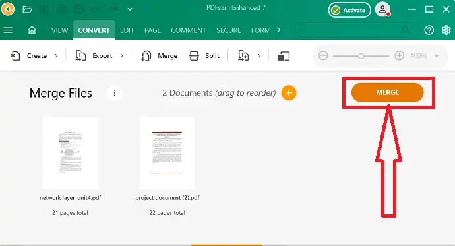Open the zoom percentage dropdown
Screen dimensions: 455x246
click(436, 55)
